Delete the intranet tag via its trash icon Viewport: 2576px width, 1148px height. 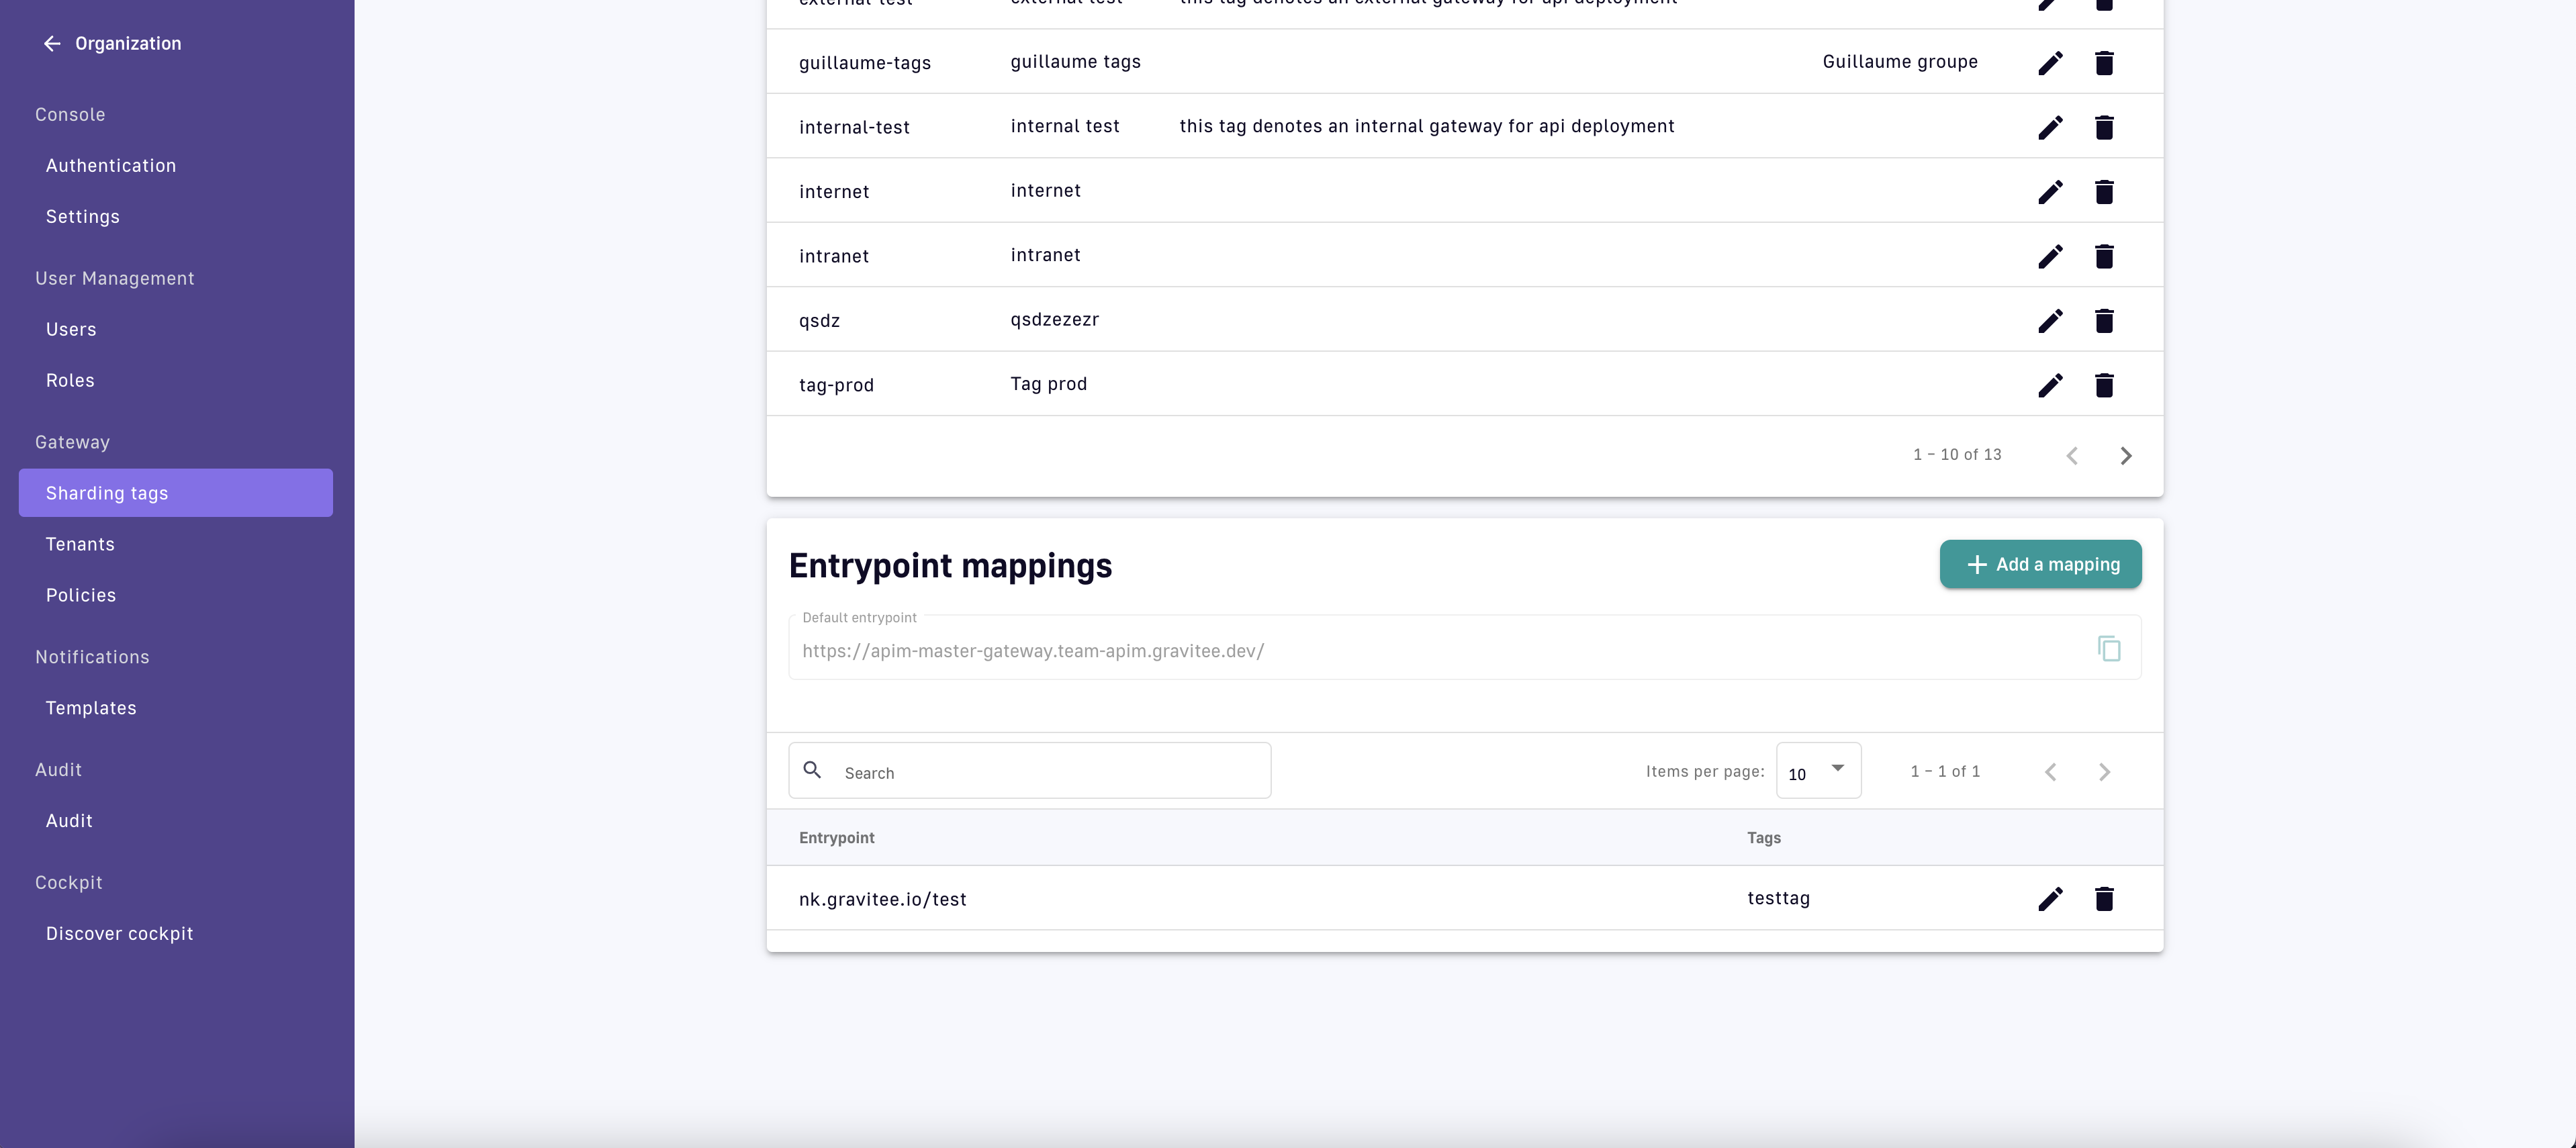point(2104,256)
